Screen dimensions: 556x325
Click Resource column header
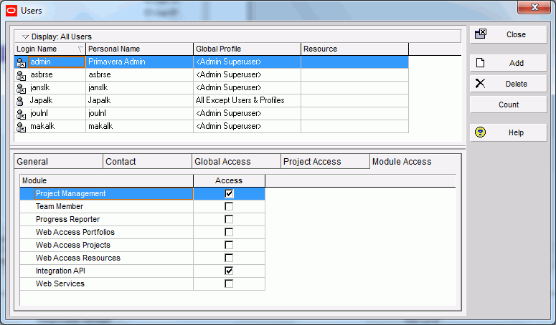point(355,49)
